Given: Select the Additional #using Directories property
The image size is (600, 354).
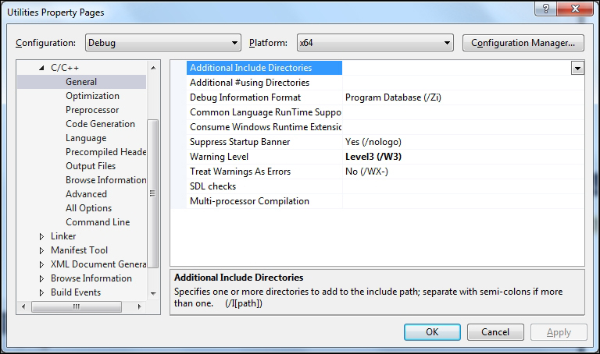Looking at the screenshot, I should click(x=264, y=83).
